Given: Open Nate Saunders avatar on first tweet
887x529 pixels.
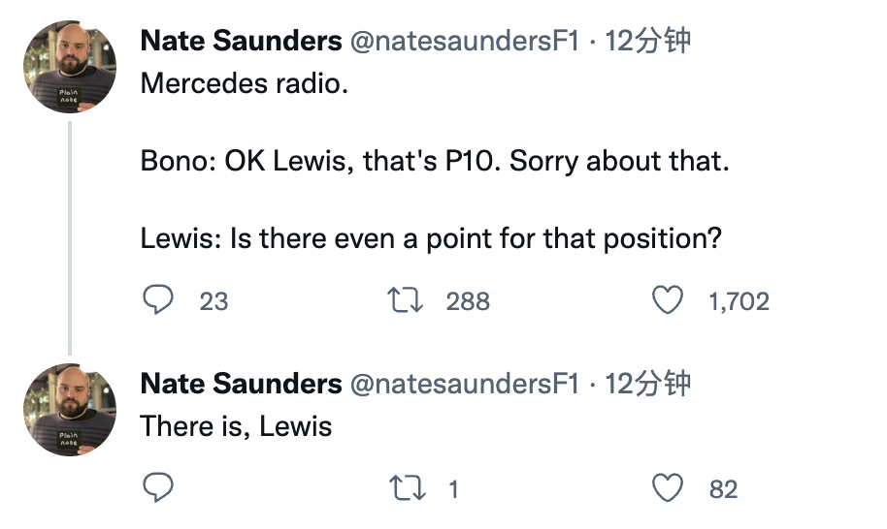Looking at the screenshot, I should pos(70,68).
